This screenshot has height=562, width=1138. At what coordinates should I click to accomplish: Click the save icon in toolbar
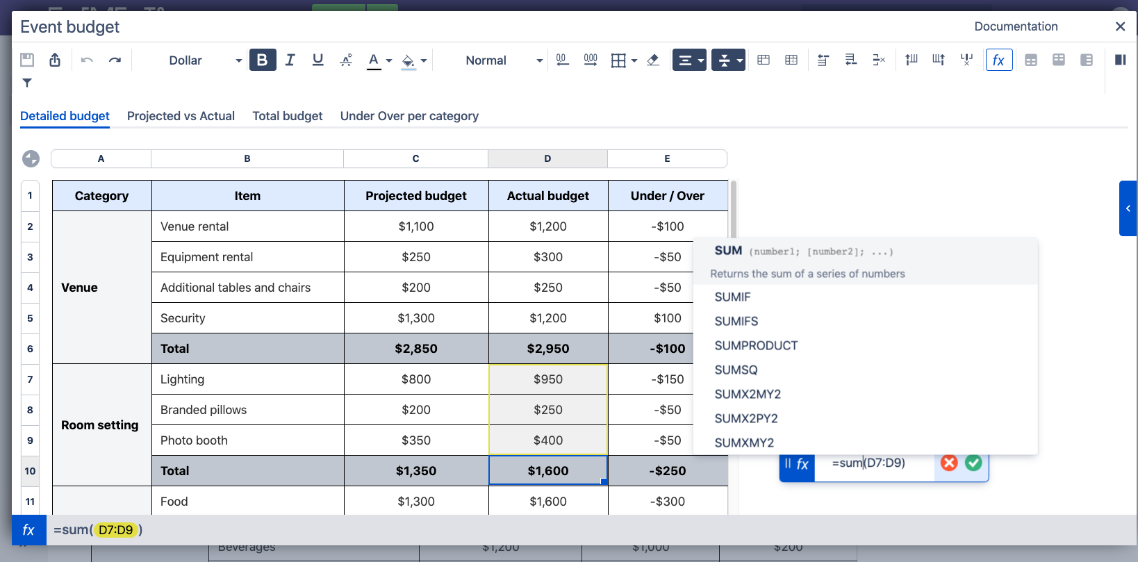tap(27, 60)
